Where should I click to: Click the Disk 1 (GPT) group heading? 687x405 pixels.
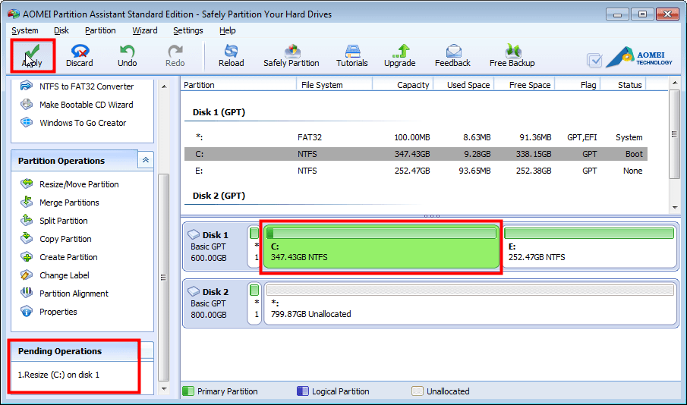(x=219, y=112)
